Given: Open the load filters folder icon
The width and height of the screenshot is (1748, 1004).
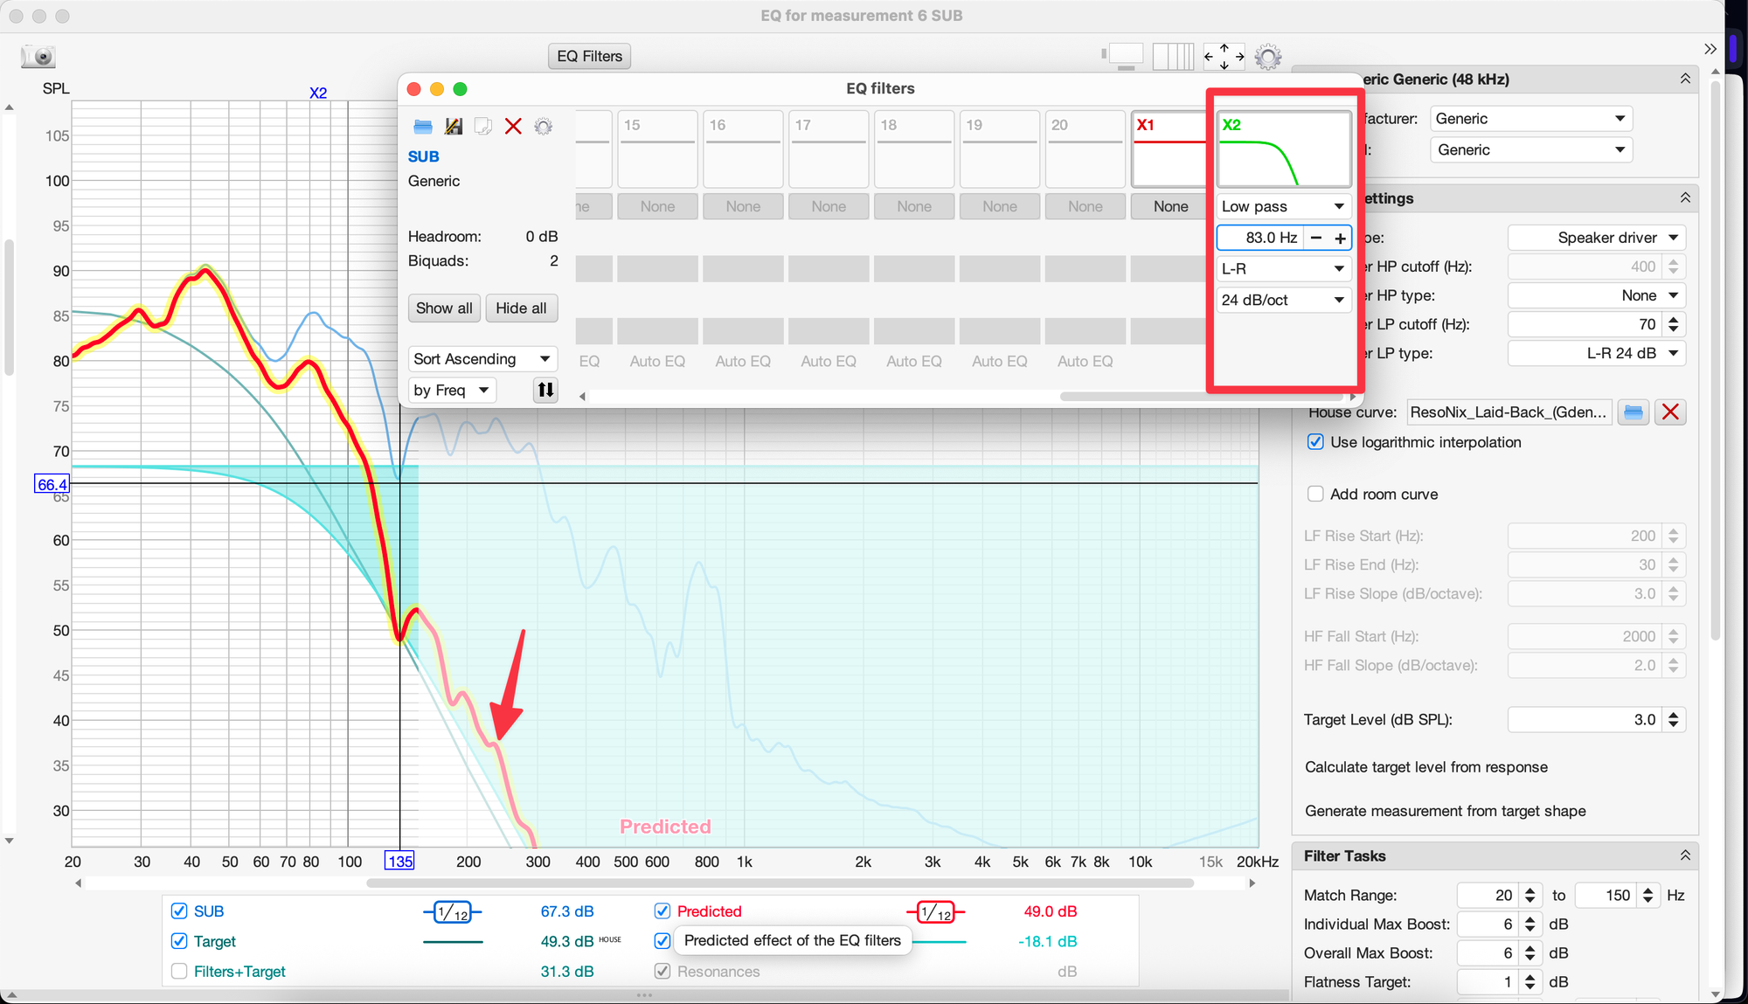Looking at the screenshot, I should coord(423,127).
